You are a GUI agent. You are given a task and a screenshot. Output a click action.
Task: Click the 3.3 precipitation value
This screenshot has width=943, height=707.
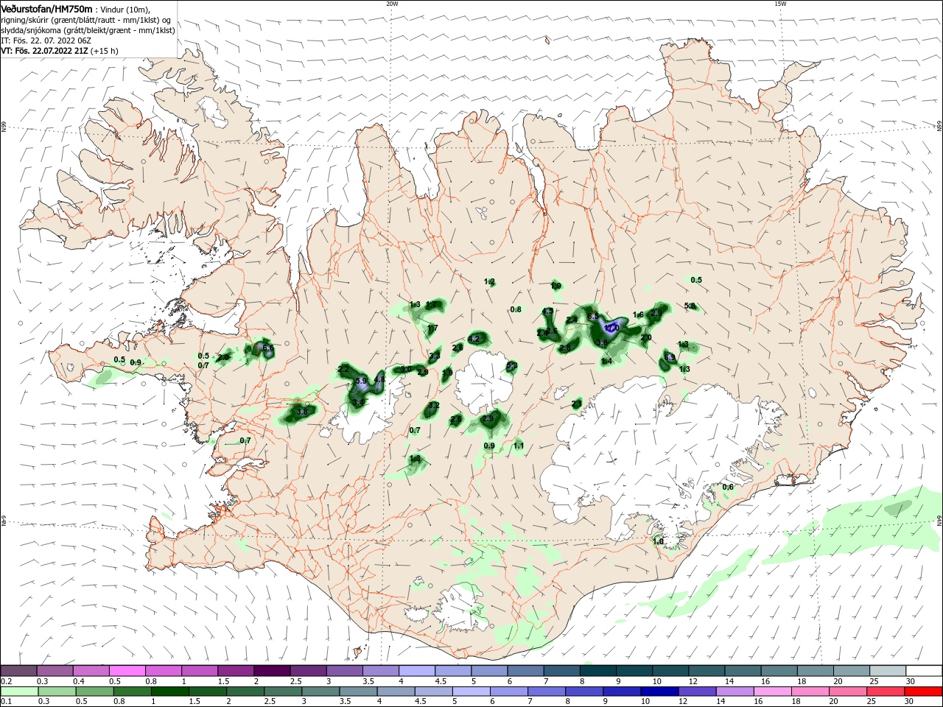[x=435, y=356]
